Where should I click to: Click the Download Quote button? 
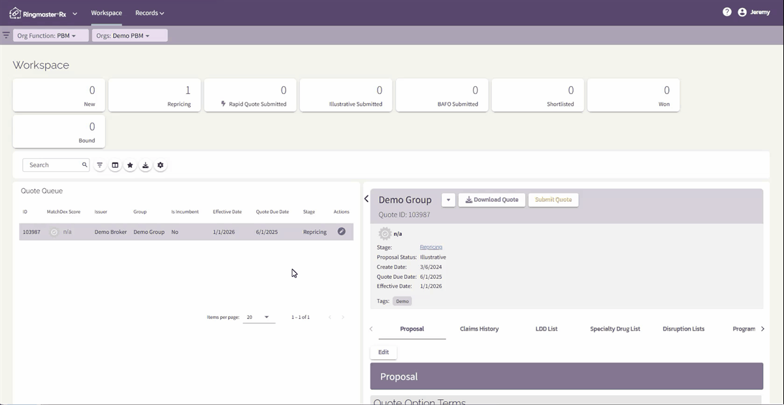pos(491,199)
